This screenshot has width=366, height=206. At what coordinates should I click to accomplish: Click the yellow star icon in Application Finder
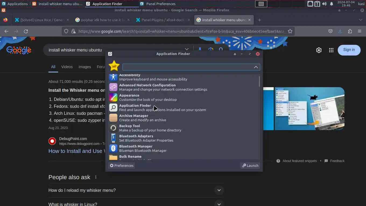[114, 66]
